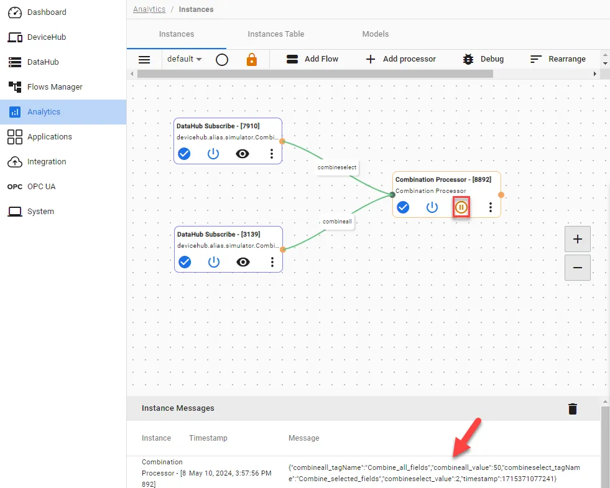Screen dimensions: 610x488
Task: Go to DataHub in sidebar
Action: coord(63,62)
